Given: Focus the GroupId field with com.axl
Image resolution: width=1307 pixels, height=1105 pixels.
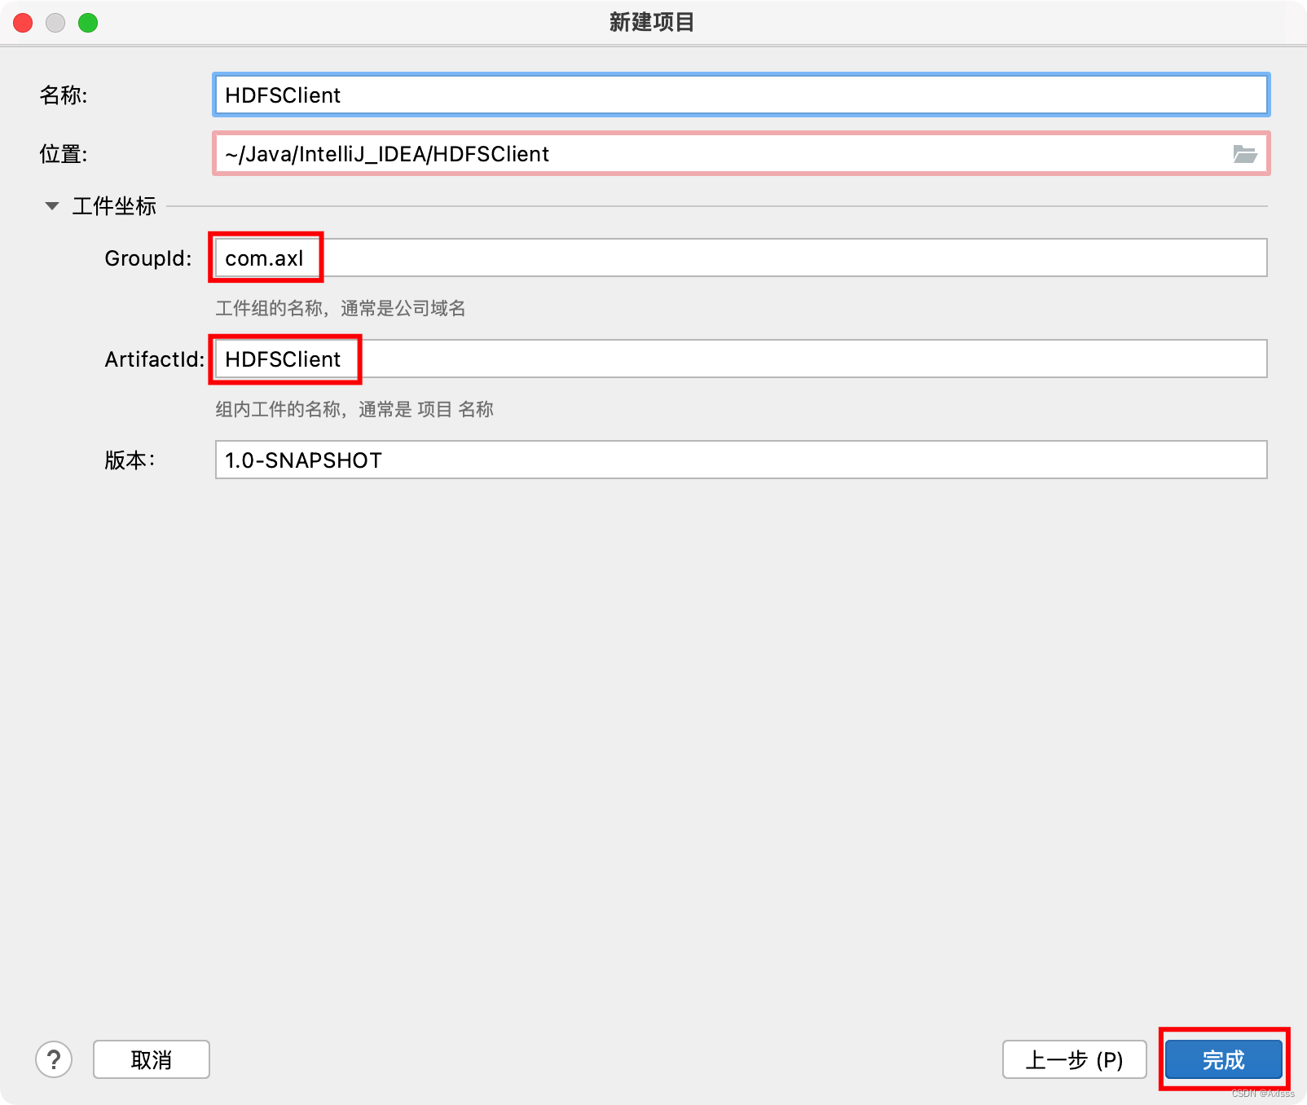Looking at the screenshot, I should pos(741,258).
